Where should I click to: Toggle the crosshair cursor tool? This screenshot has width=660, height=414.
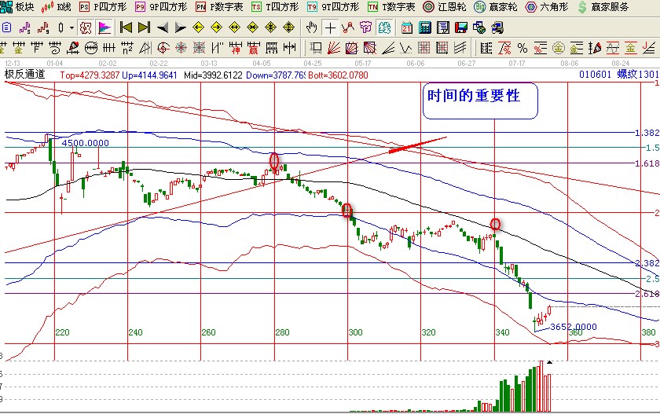pos(330,27)
